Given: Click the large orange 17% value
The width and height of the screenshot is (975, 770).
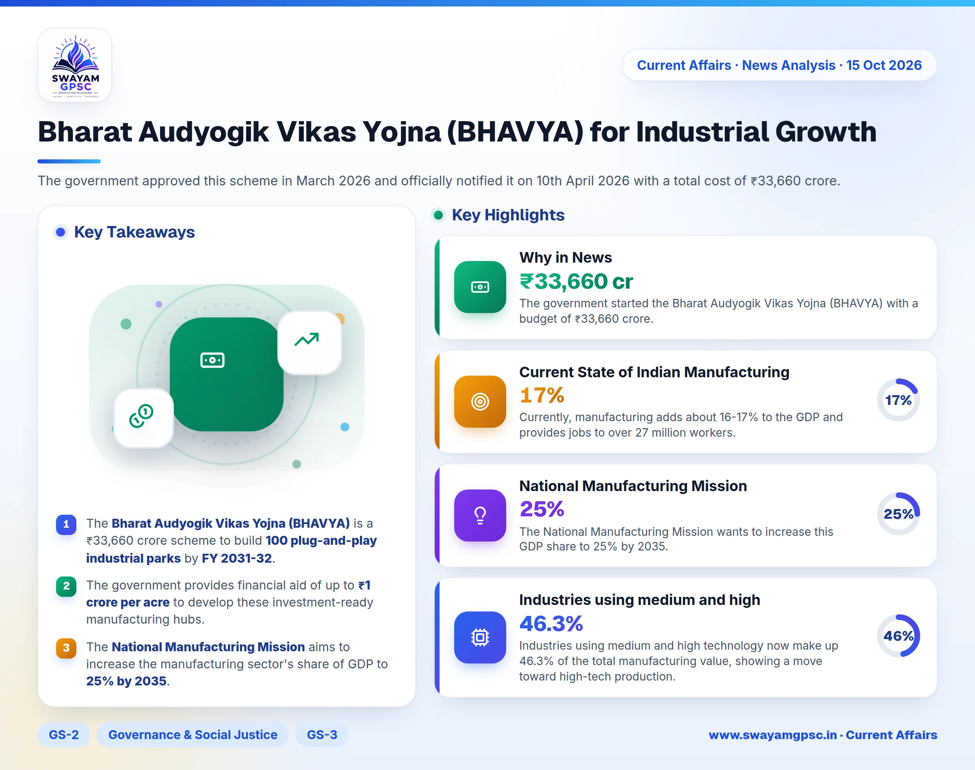Looking at the screenshot, I should click(542, 396).
